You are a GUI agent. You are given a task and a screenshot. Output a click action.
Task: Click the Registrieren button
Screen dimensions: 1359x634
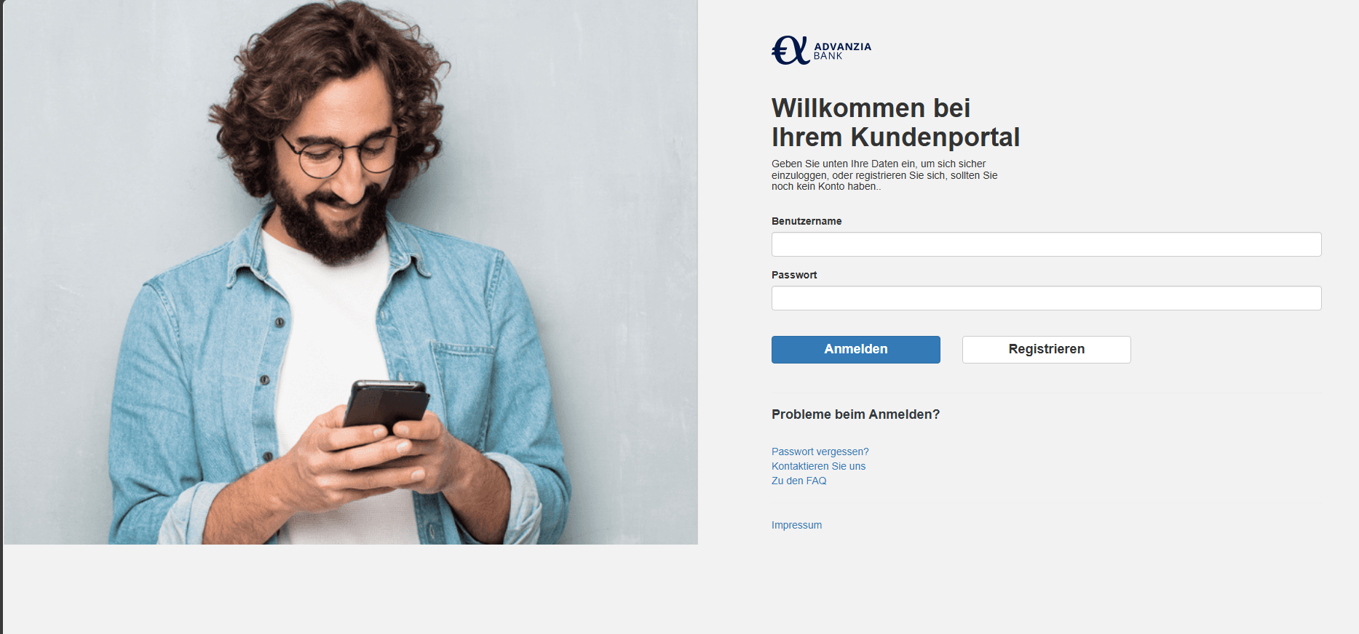(1047, 350)
